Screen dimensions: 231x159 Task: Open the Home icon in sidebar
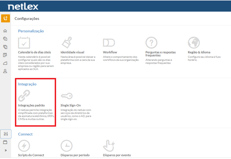(x=5, y=31)
